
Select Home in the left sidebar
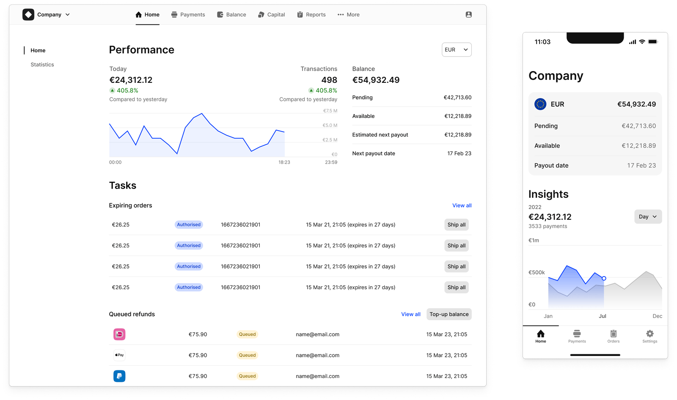(x=38, y=50)
